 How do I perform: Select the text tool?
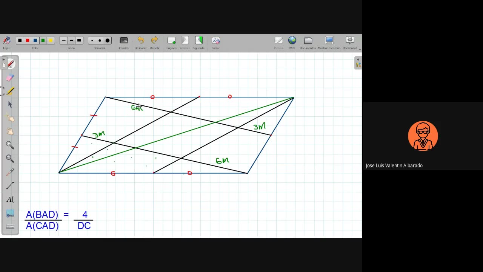coord(10,199)
